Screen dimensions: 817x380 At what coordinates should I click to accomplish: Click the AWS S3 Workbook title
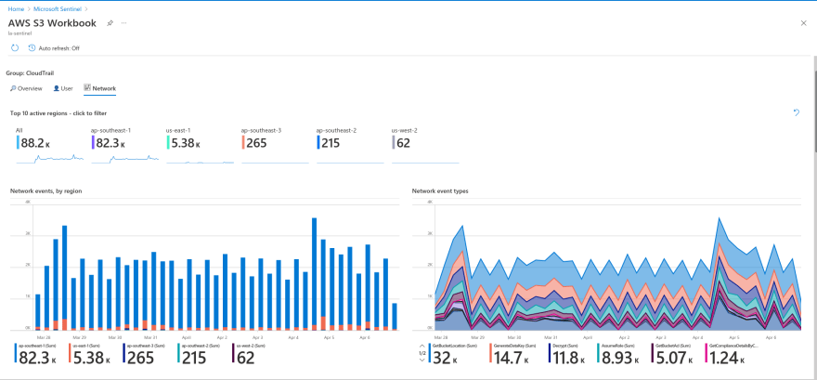[x=52, y=23]
